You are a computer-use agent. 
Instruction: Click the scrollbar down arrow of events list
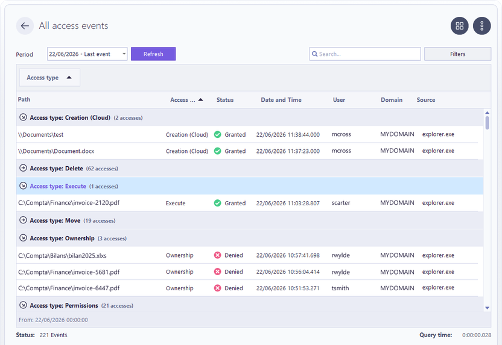point(487,308)
